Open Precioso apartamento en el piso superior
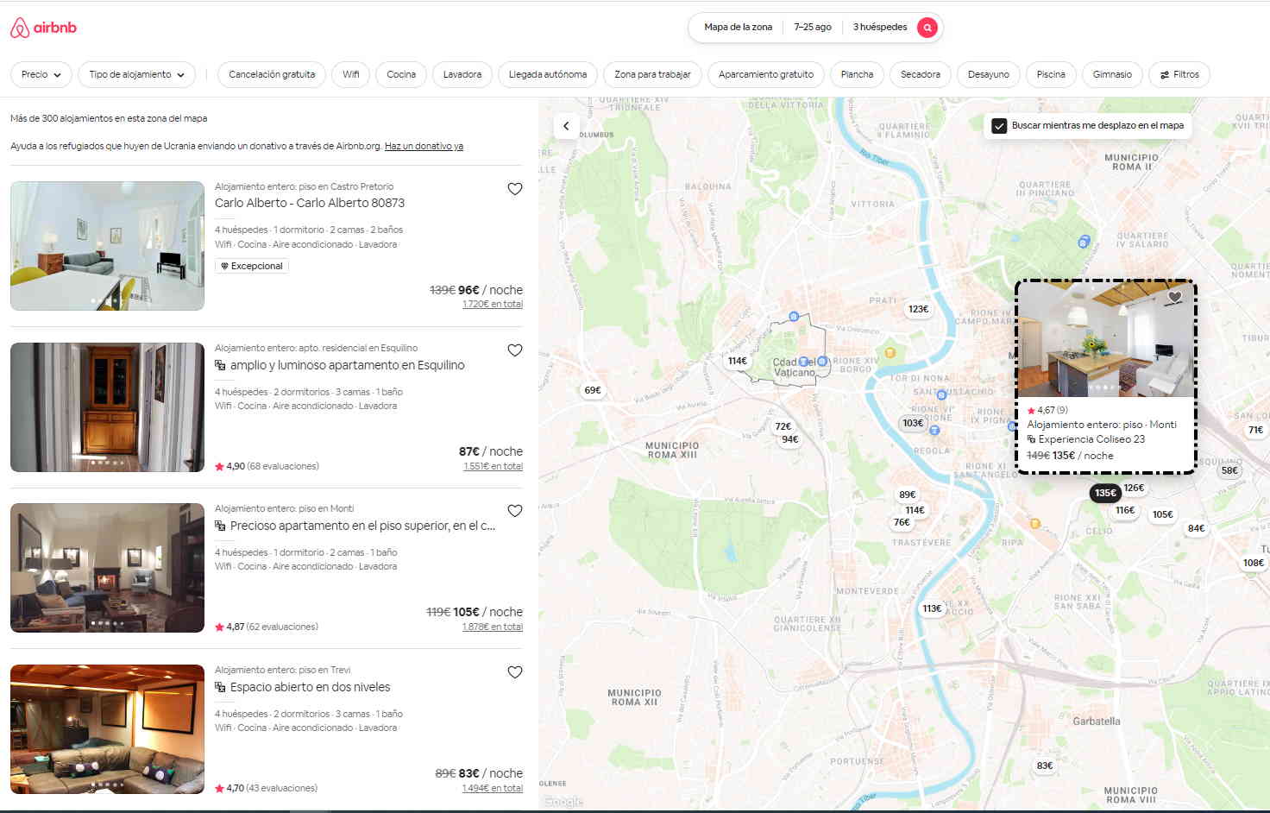 362,526
